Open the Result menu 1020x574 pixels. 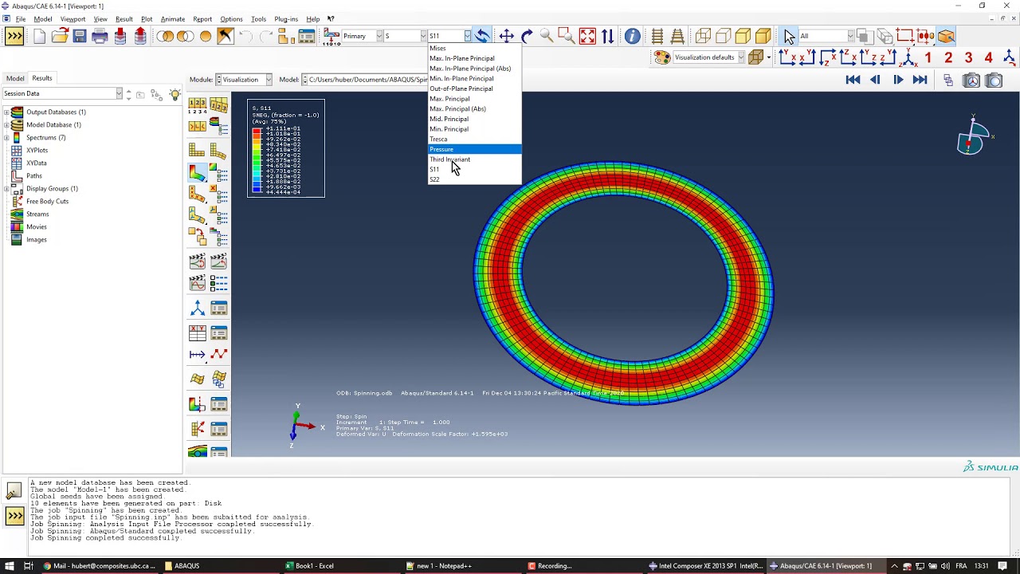pyautogui.click(x=124, y=19)
